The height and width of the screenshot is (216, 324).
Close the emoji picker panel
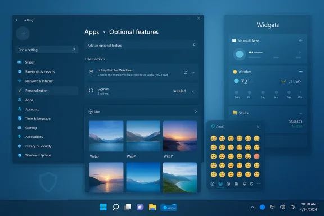(x=258, y=127)
